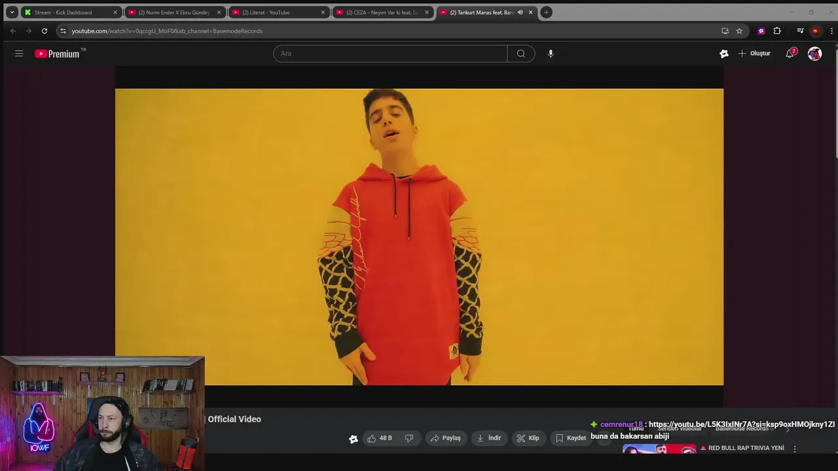Switch to Norm Ender X Ebru Gündeş tab
This screenshot has width=838, height=471.
tap(173, 12)
